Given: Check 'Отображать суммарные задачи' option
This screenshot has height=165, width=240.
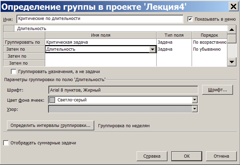Looking at the screenshot, I should (x=6, y=143).
